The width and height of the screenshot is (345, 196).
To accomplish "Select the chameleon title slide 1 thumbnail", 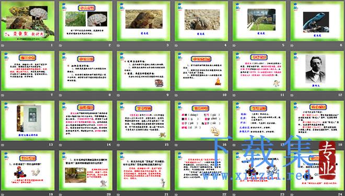I will tap(28, 21).
